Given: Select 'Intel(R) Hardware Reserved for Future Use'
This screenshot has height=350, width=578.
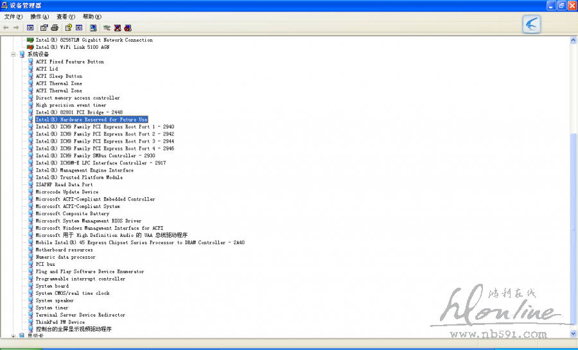Looking at the screenshot, I should coord(91,119).
